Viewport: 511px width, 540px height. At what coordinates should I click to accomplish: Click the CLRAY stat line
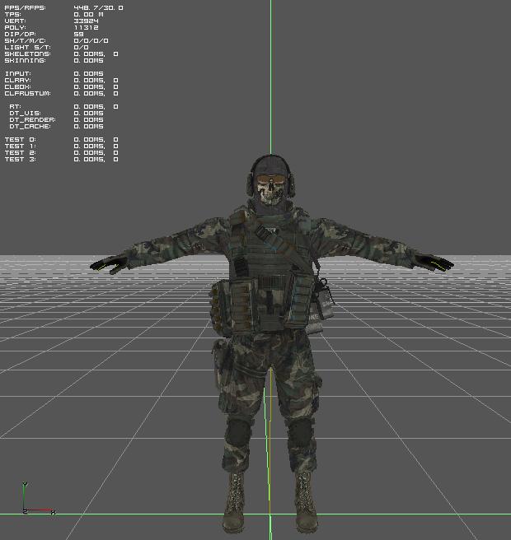pos(61,80)
